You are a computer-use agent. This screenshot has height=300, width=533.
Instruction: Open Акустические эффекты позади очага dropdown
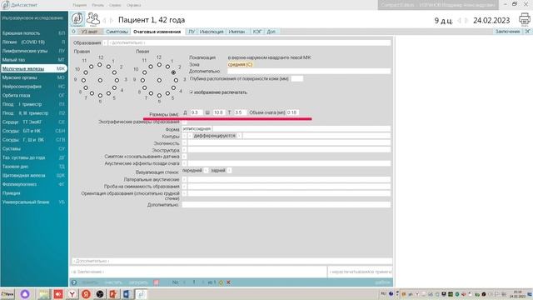[185, 163]
